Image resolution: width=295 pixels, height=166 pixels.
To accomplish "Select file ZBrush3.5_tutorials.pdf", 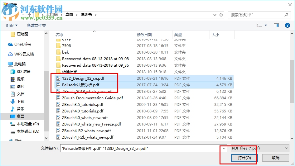I will (x=83, y=105).
